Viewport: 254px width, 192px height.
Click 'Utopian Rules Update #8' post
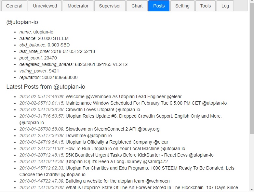120,119
